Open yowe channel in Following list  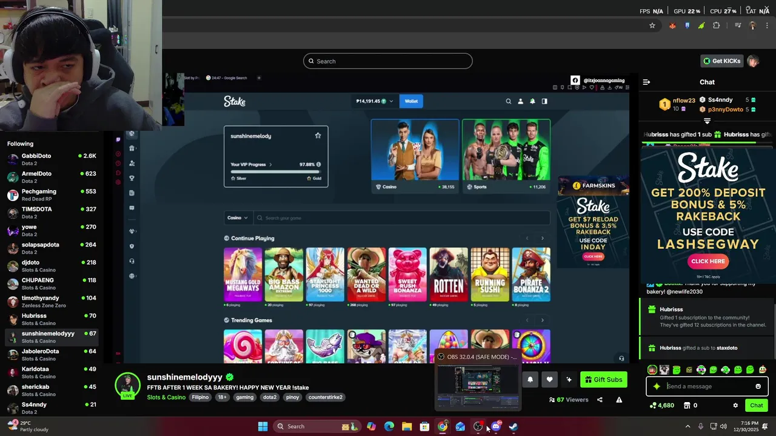pyautogui.click(x=52, y=230)
